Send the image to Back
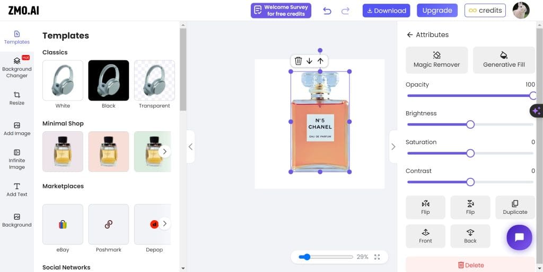Screen dimensions: 543x272 [x=470, y=236]
